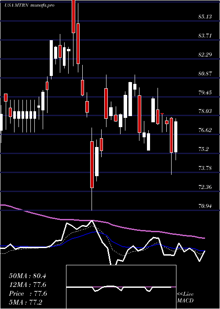
Task: Click the 70.94 price axis label
Action: click(205, 206)
